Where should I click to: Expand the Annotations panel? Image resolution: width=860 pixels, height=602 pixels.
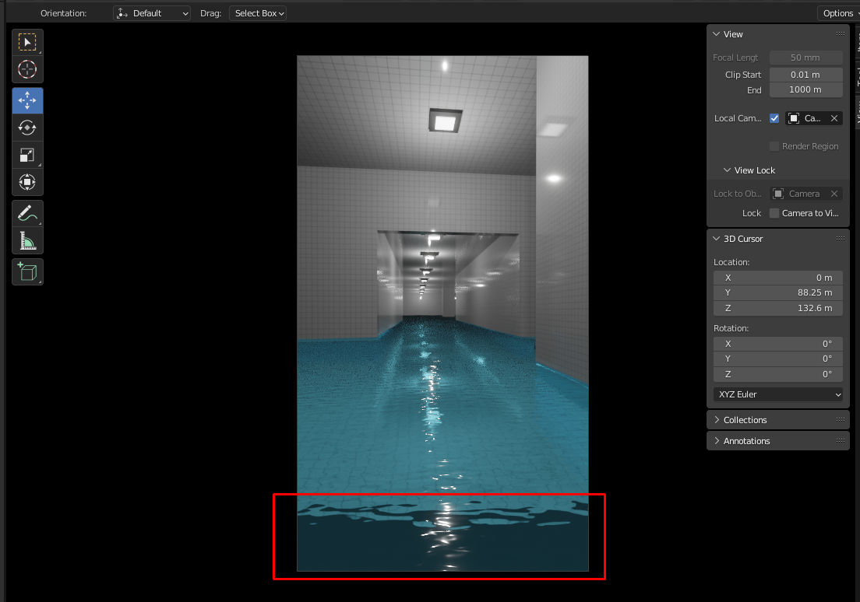[717, 440]
